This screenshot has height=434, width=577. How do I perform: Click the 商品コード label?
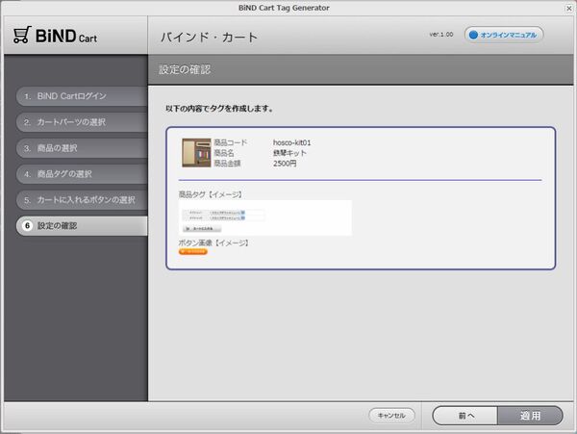pos(231,142)
